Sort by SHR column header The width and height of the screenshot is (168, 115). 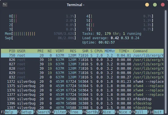85,51
